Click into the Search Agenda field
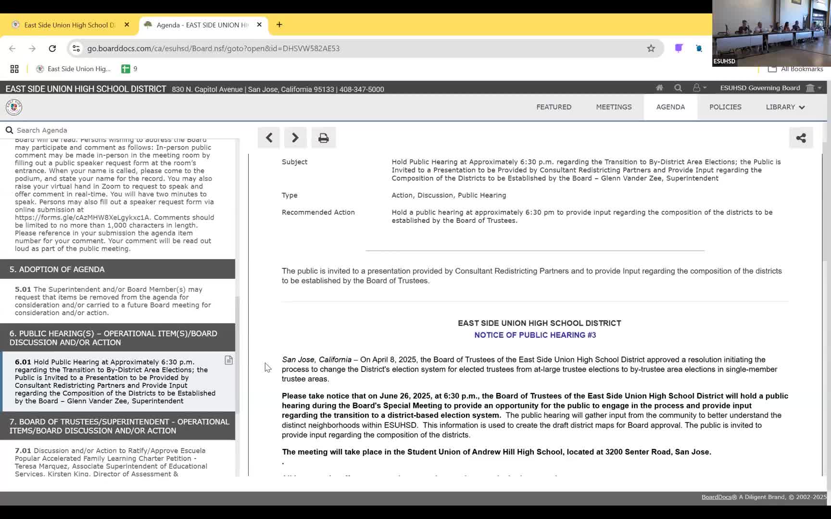Screen dimensions: 831x519 [x=120, y=130]
